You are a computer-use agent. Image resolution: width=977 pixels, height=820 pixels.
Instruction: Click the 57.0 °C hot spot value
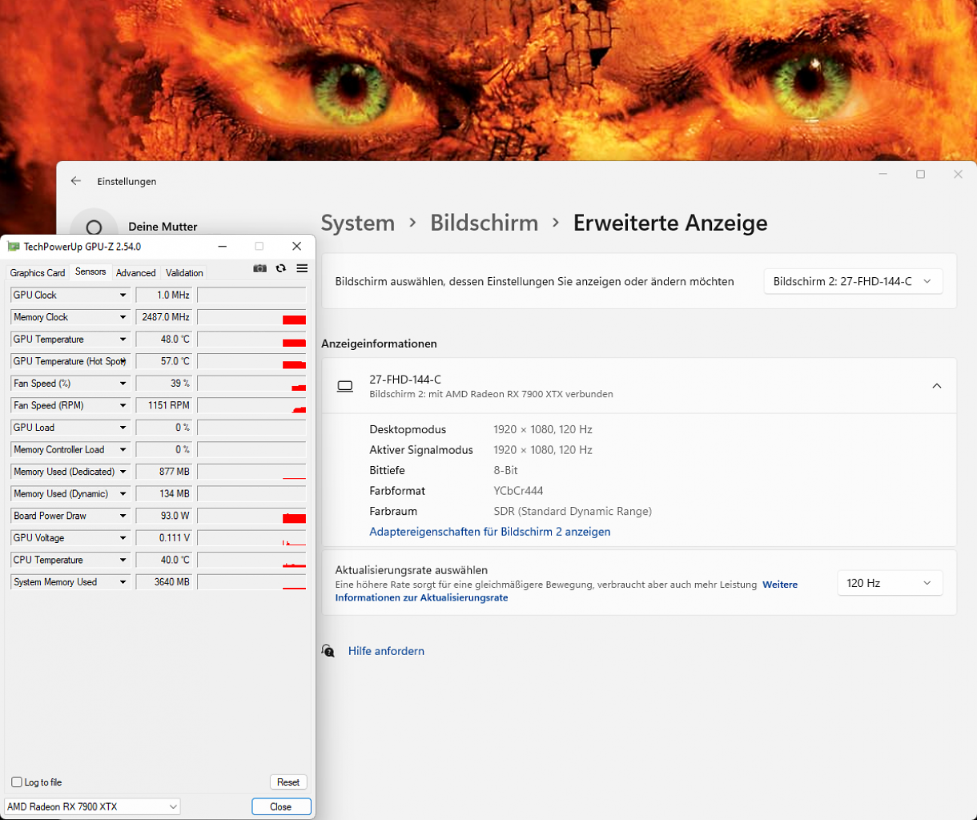click(x=164, y=361)
